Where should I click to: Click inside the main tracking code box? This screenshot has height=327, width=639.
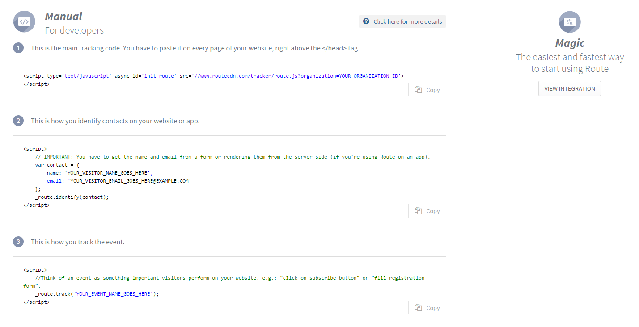click(229, 80)
